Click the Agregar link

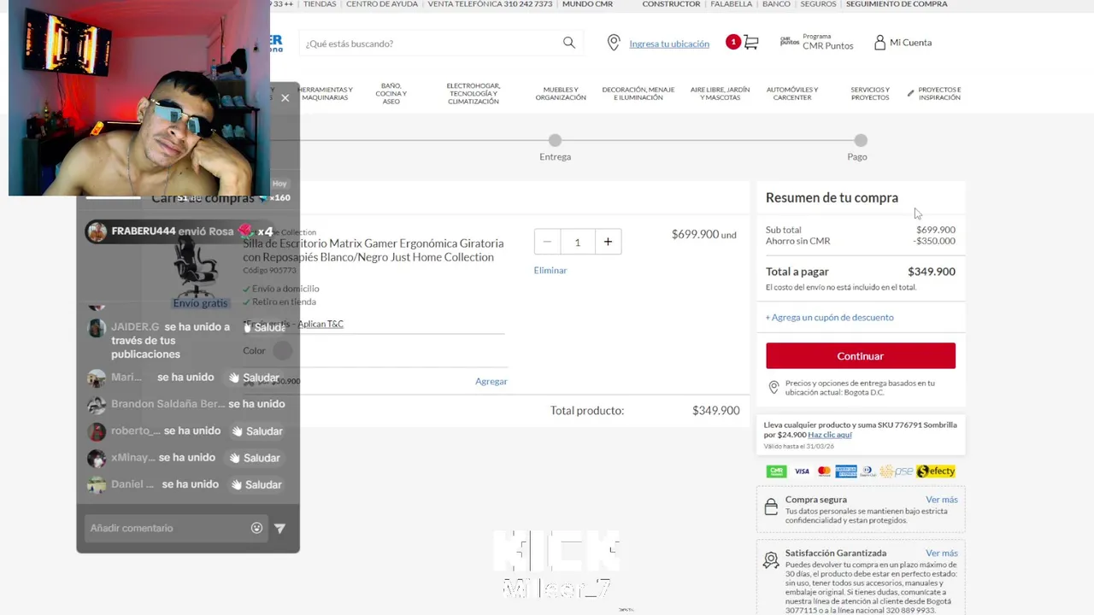491,381
